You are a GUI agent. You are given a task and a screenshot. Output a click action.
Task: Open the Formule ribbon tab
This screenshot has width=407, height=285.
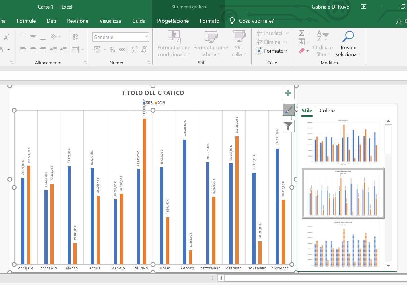(x=26, y=21)
